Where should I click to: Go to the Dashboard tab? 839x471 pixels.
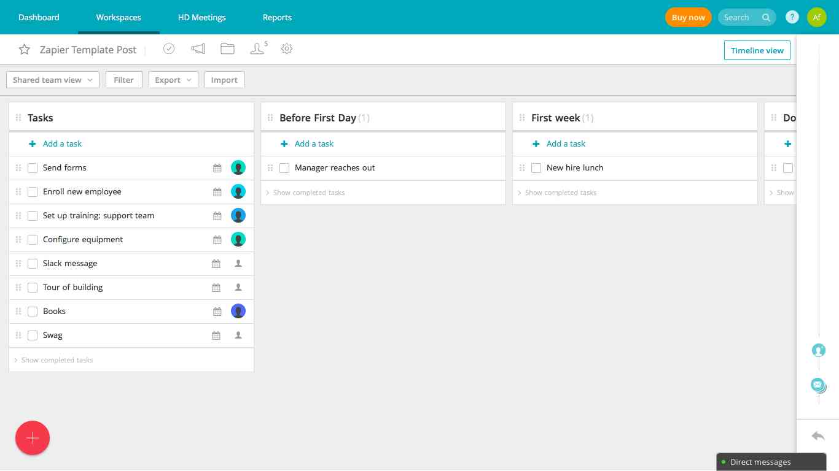(39, 17)
